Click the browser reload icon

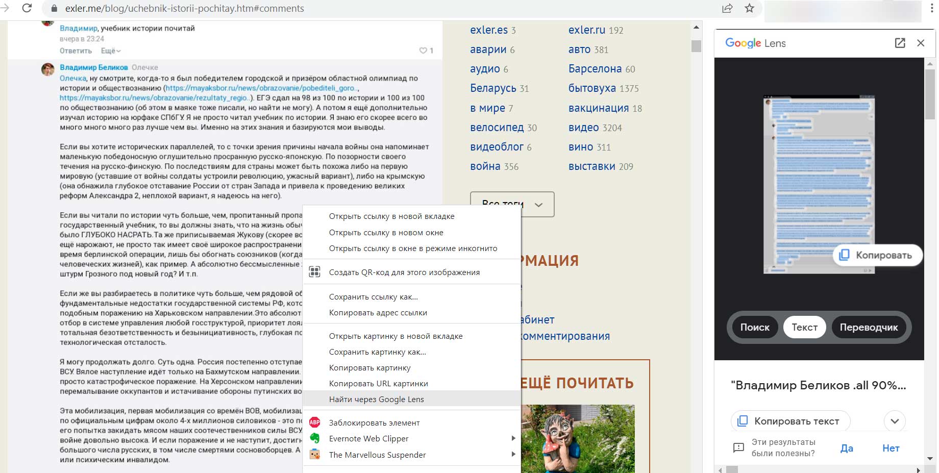[27, 8]
